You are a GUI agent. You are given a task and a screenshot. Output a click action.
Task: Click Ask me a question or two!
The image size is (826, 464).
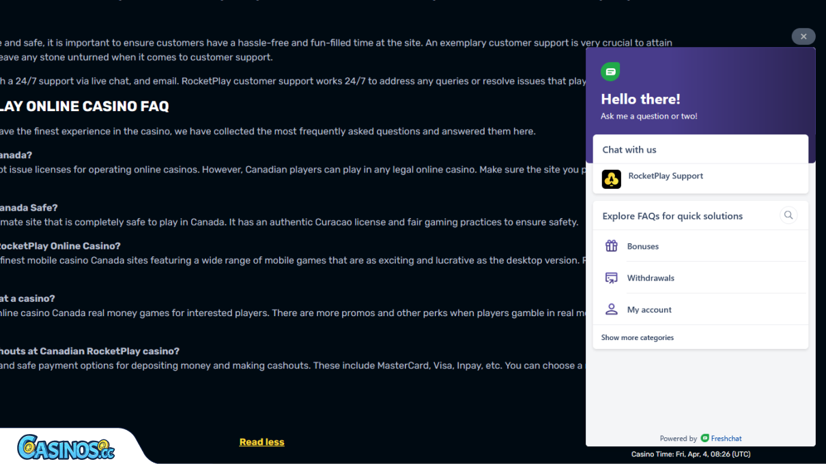(x=649, y=117)
